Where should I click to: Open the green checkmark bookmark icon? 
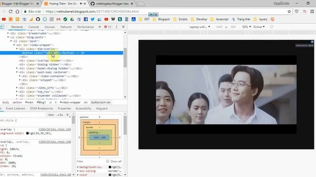tap(65, 19)
